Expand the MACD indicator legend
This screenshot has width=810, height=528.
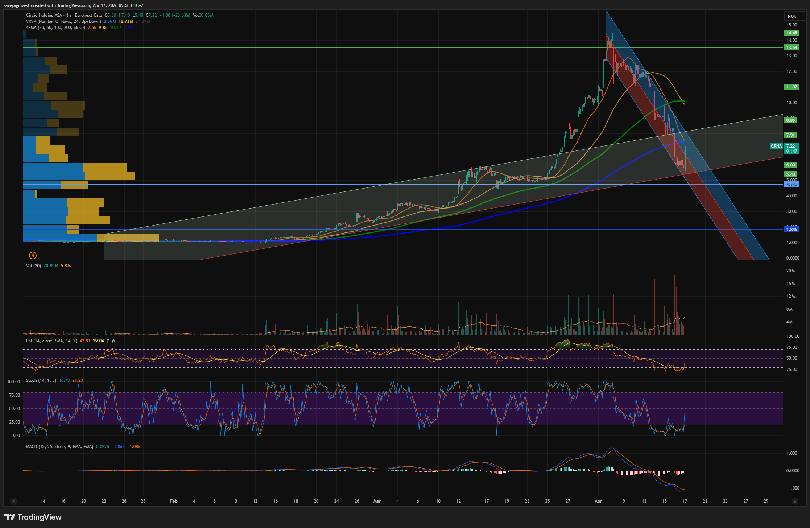point(59,447)
